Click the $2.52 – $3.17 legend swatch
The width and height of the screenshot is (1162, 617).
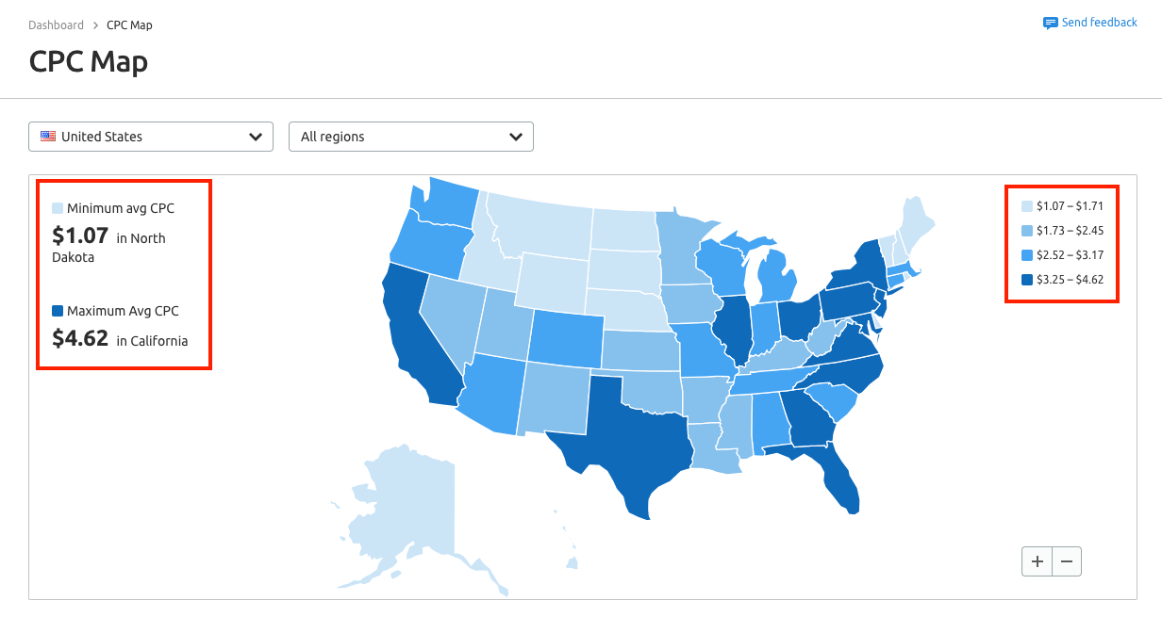pyautogui.click(x=1026, y=254)
